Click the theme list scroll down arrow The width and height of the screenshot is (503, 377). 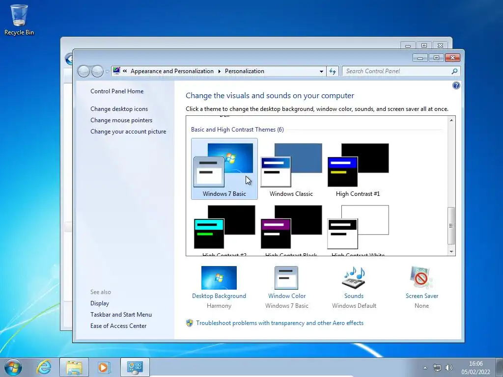(x=451, y=252)
